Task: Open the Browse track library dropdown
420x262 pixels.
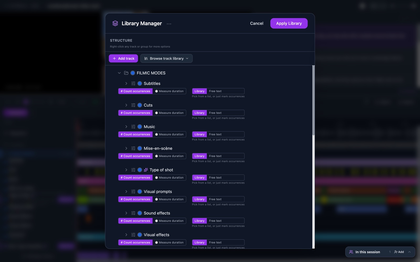Action: [166, 58]
